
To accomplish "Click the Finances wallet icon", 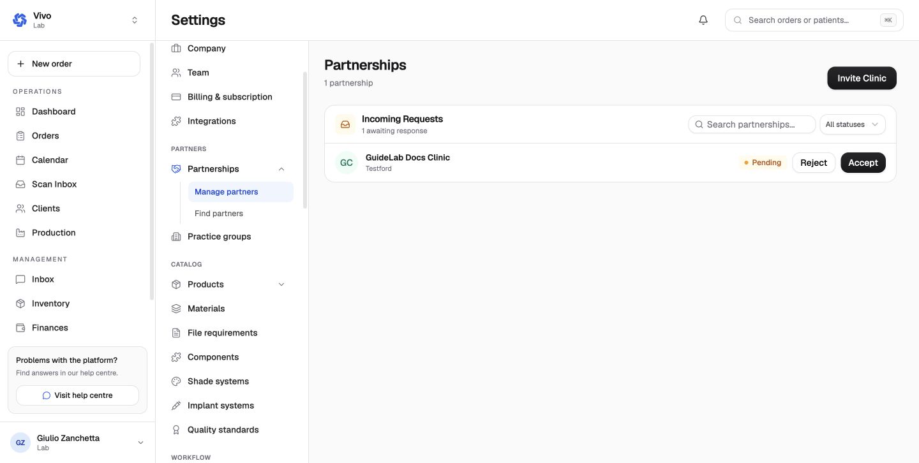I will coord(20,328).
